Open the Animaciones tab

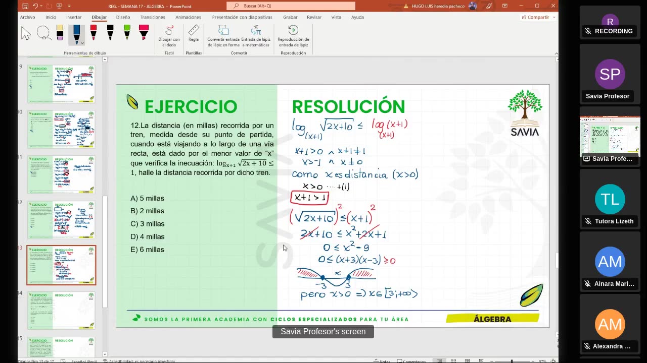188,17
